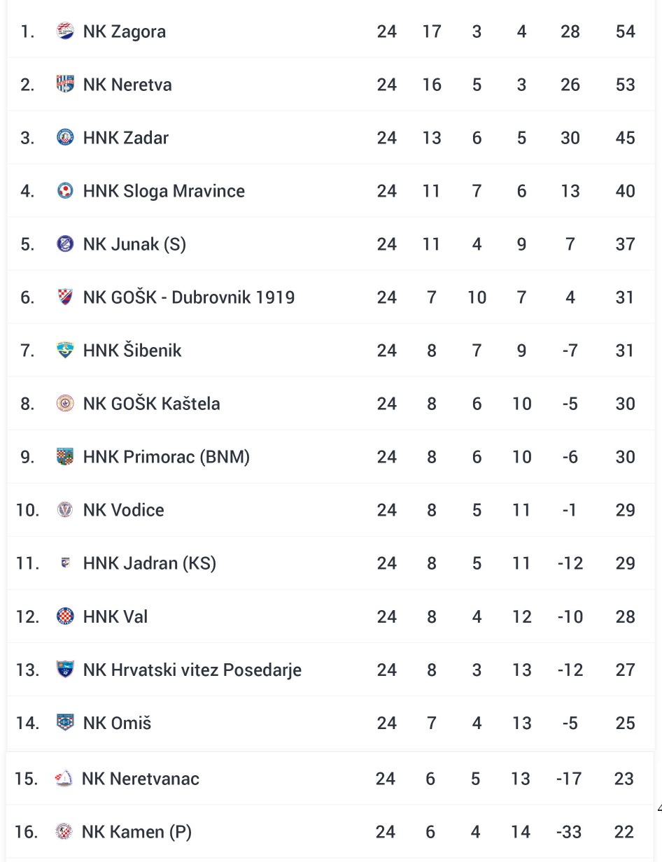Click the NK Junak (S) crest

coord(65,244)
